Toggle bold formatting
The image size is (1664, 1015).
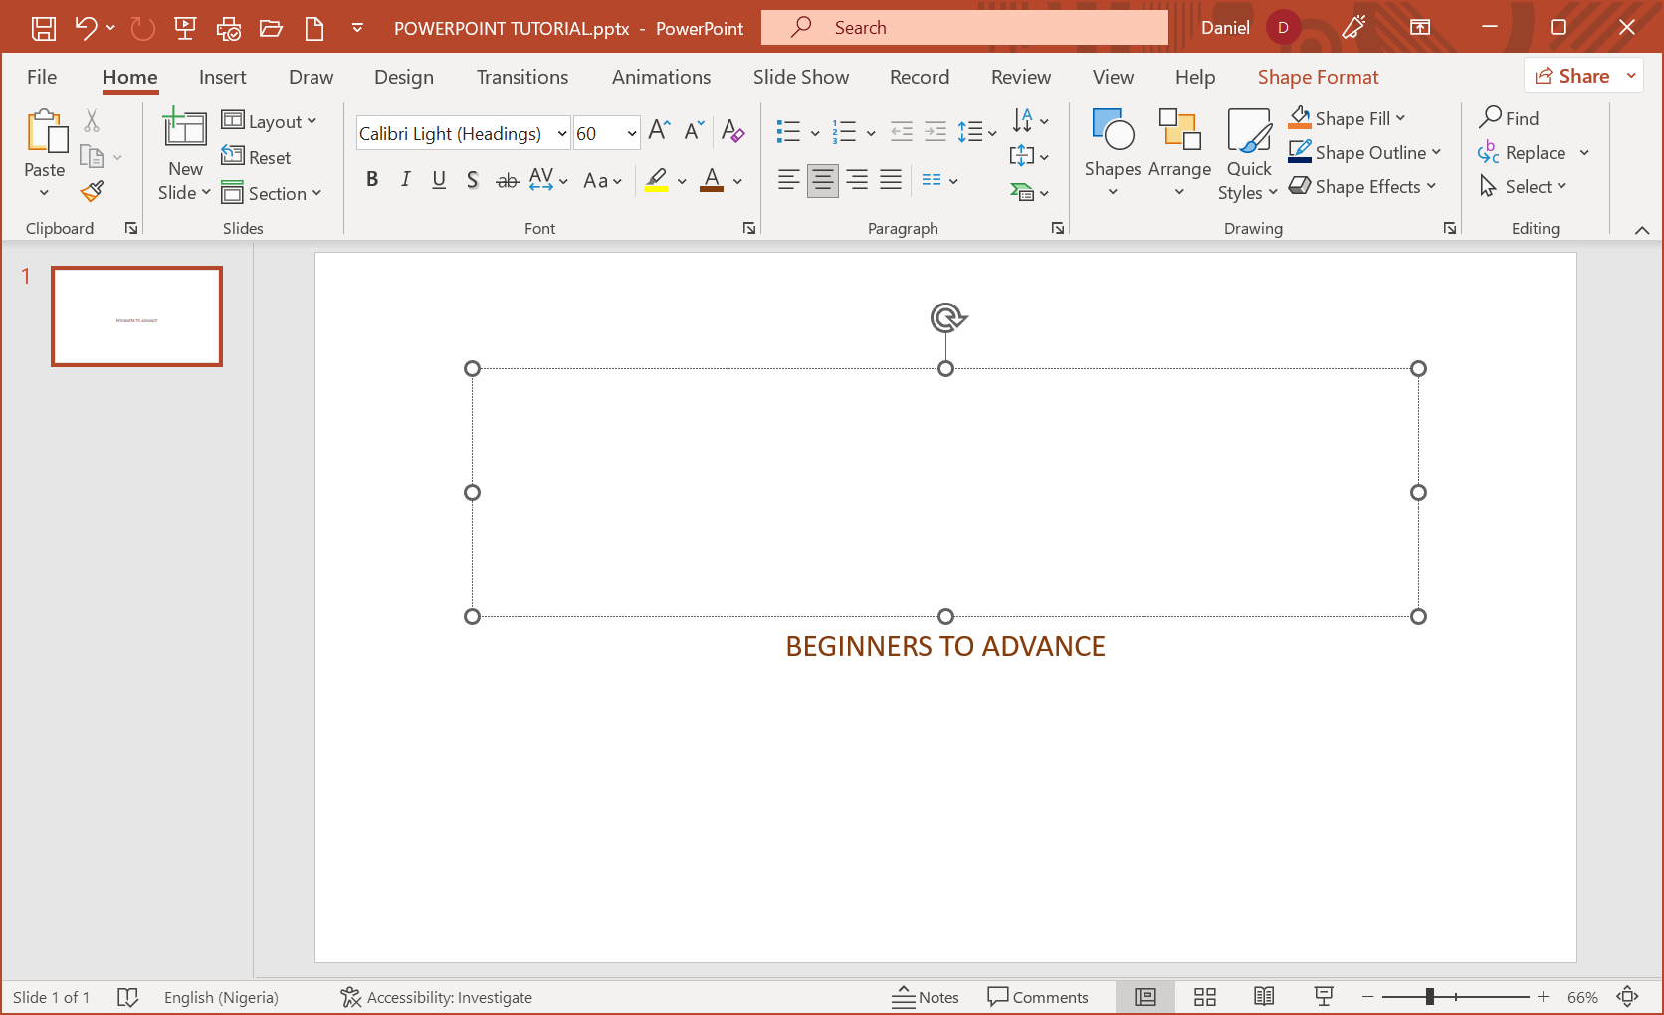(x=372, y=180)
